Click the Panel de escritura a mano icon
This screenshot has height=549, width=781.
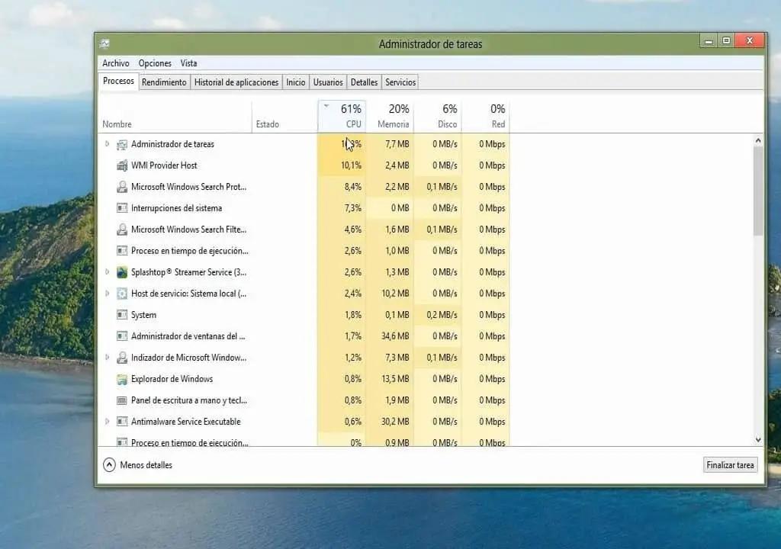122,400
